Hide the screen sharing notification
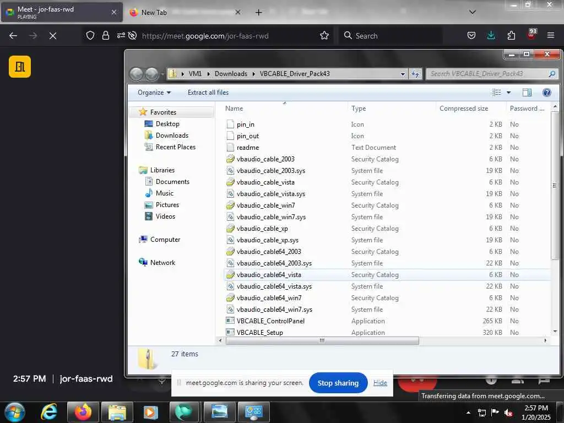Image resolution: width=564 pixels, height=423 pixels. pos(380,383)
